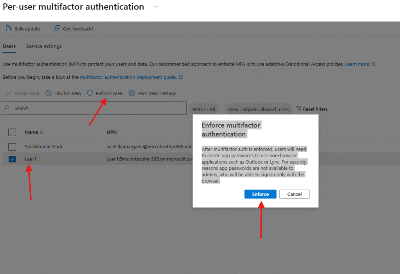
Task: Switch to the Service settings tab
Action: (x=44, y=46)
